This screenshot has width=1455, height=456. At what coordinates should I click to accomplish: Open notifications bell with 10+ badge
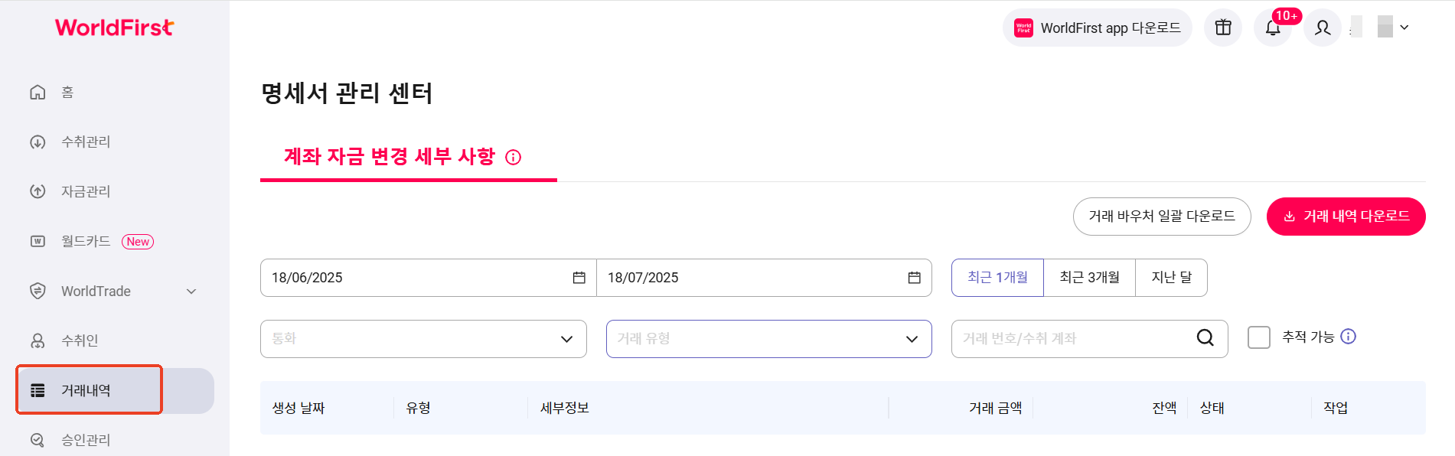[x=1273, y=28]
